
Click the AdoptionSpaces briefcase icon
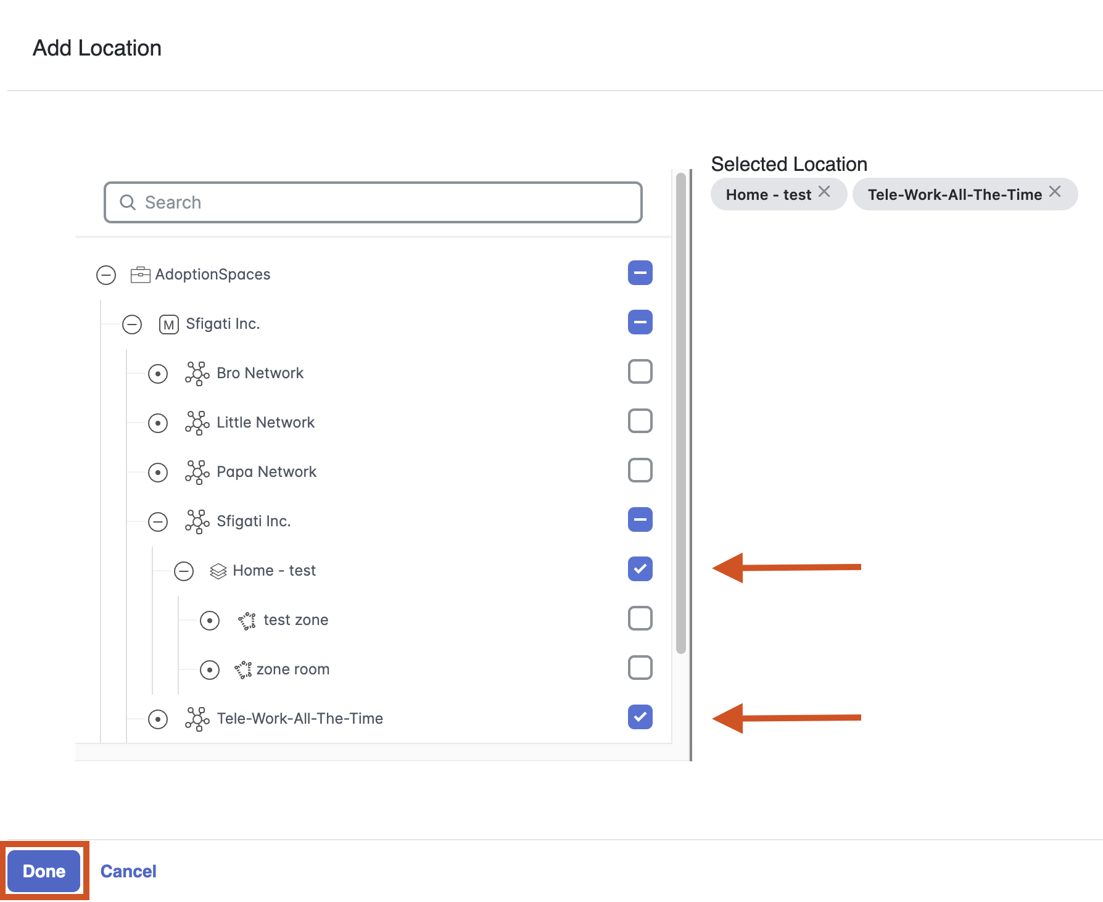click(140, 275)
